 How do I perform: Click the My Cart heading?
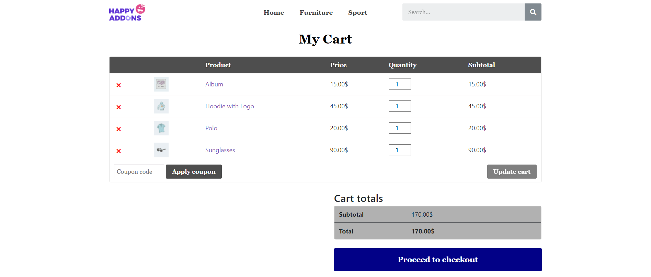[325, 39]
